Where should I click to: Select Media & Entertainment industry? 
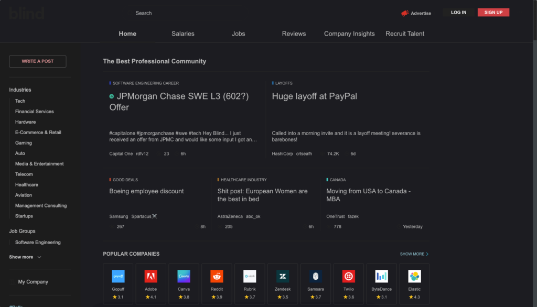39,163
